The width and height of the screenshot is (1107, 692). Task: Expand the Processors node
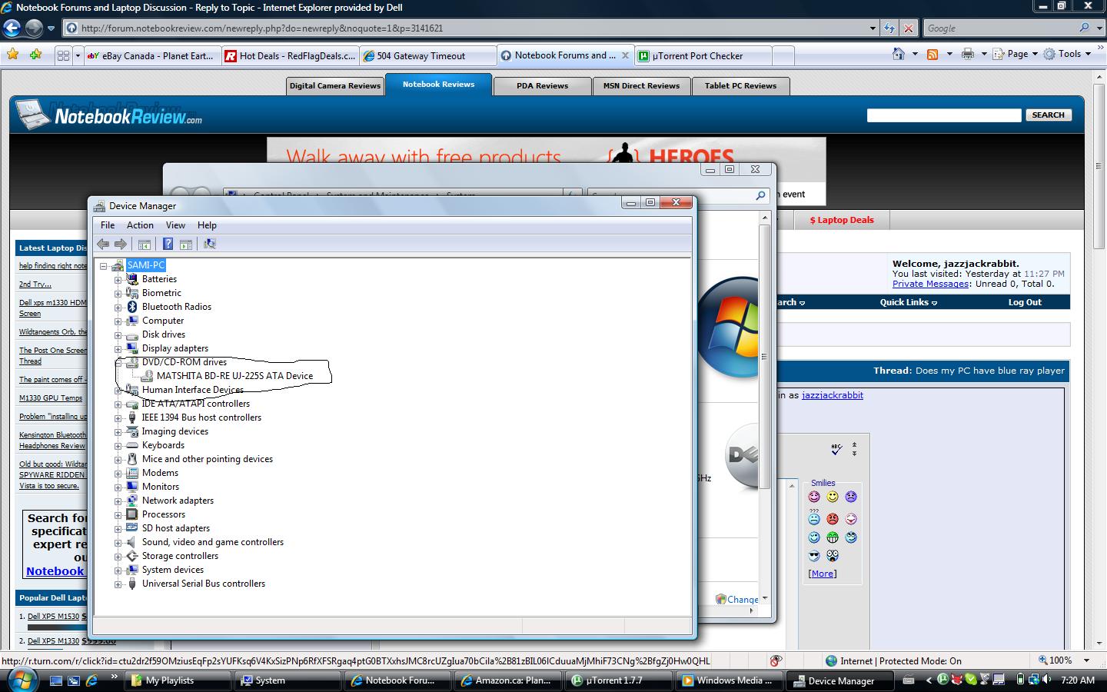[x=118, y=514]
